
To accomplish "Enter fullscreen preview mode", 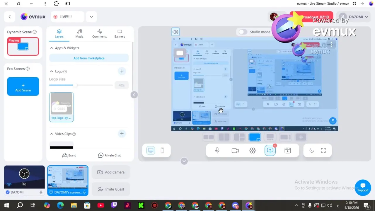I will click(x=323, y=150).
